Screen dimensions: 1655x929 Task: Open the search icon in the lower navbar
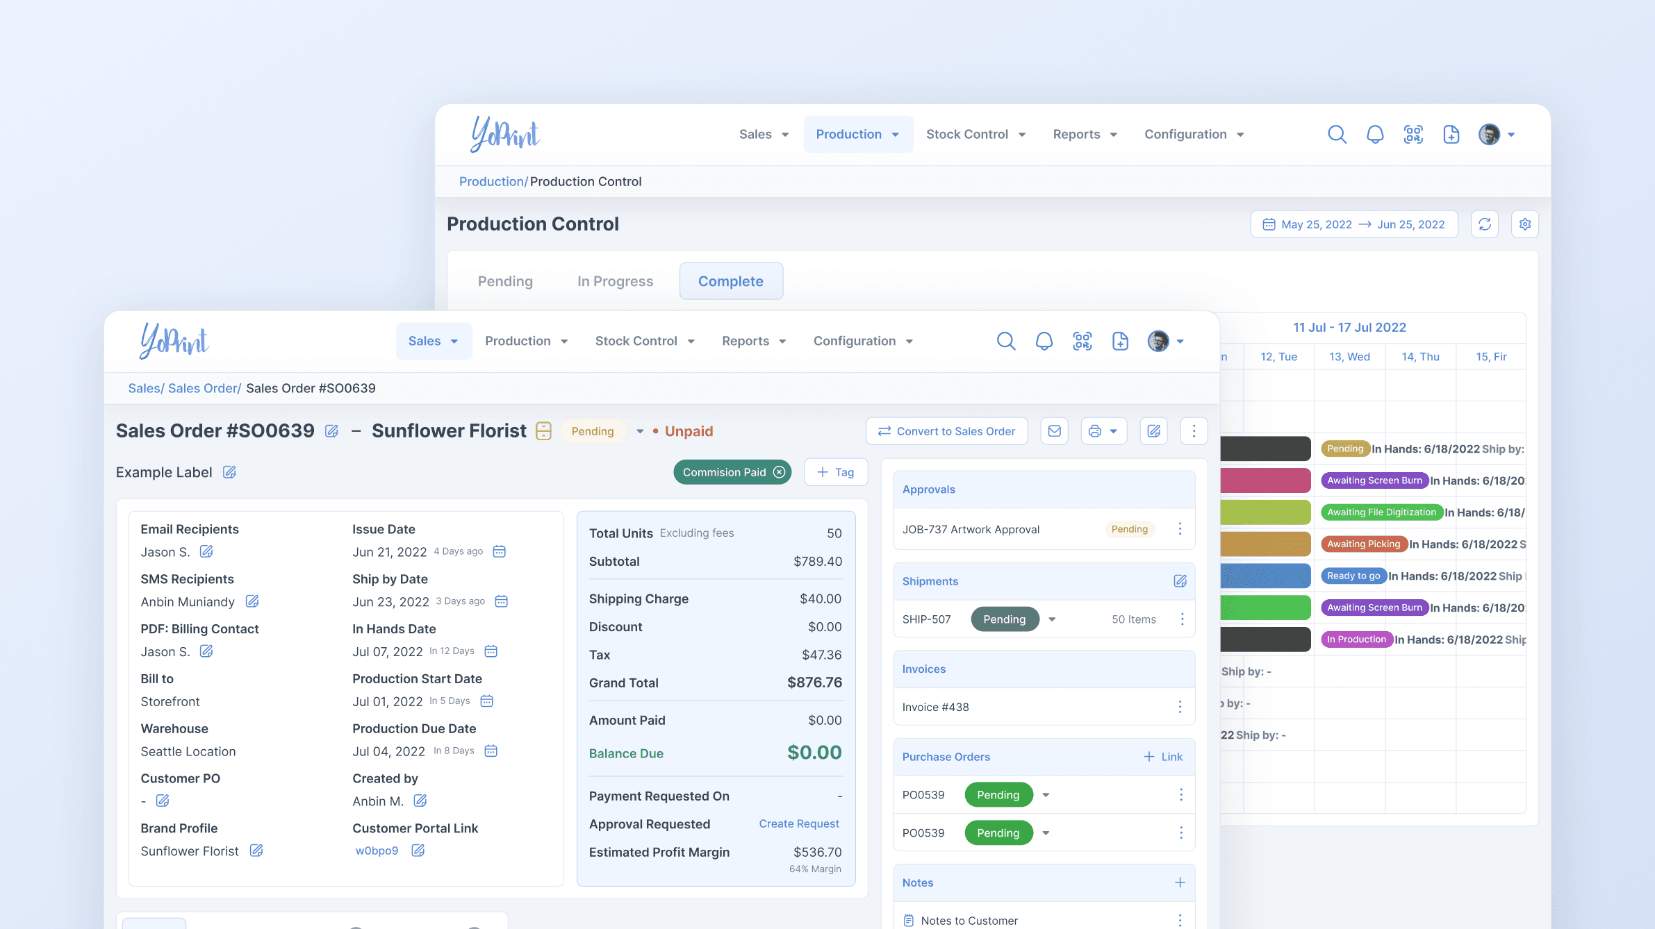tap(1006, 341)
